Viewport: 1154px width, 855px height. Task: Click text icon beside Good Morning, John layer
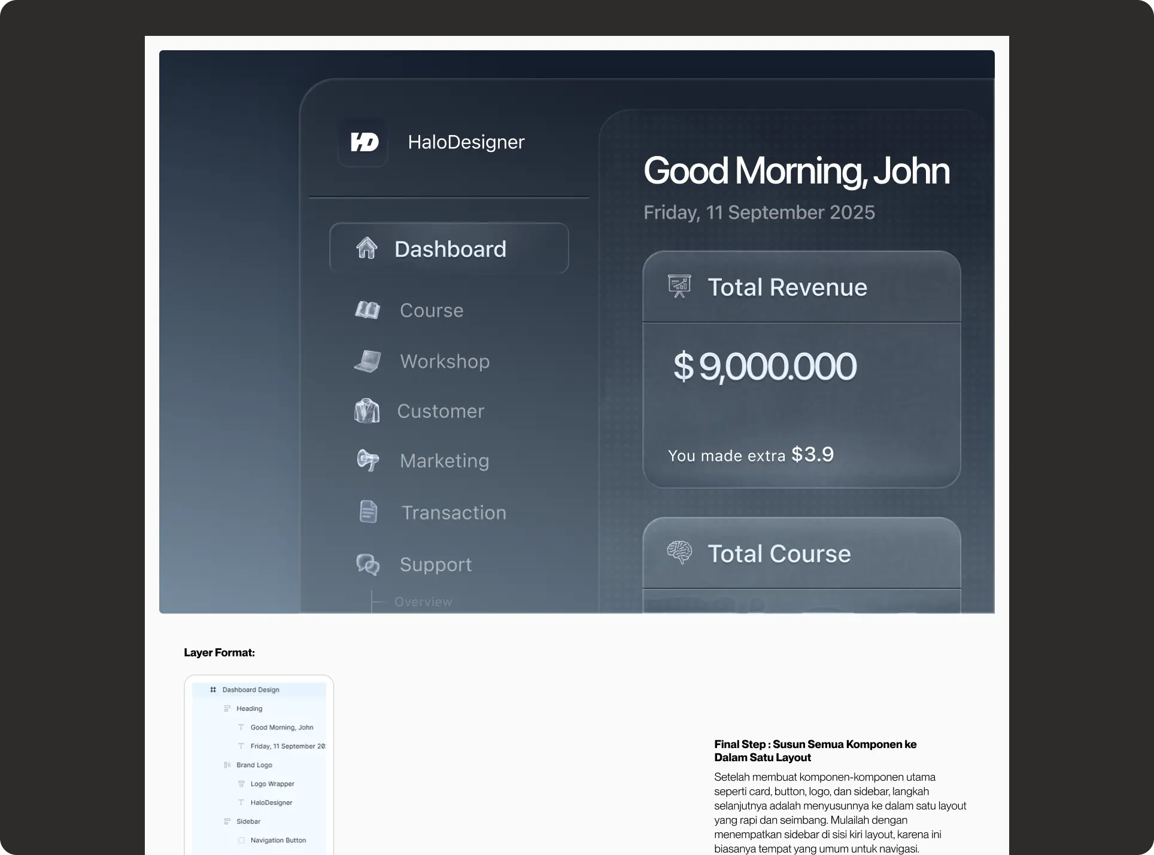pyautogui.click(x=241, y=727)
